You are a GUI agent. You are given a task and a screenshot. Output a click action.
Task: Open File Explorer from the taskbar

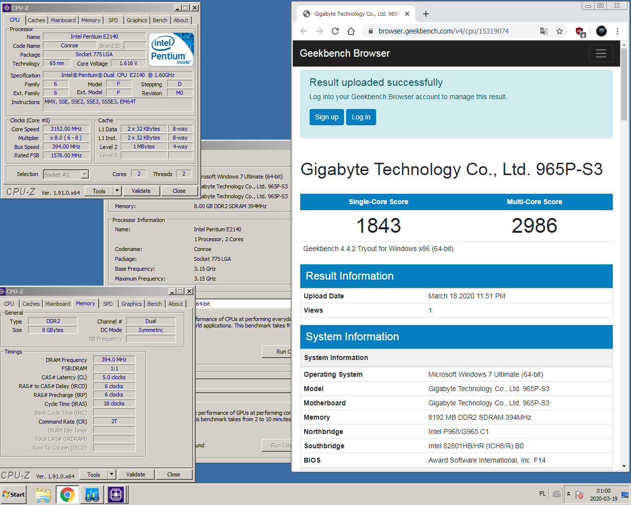pos(43,495)
